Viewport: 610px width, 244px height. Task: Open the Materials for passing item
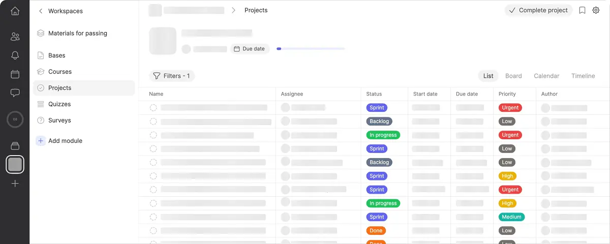pyautogui.click(x=84, y=33)
